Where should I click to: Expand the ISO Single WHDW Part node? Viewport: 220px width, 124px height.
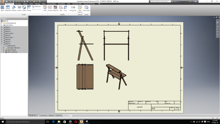coord(4,48)
